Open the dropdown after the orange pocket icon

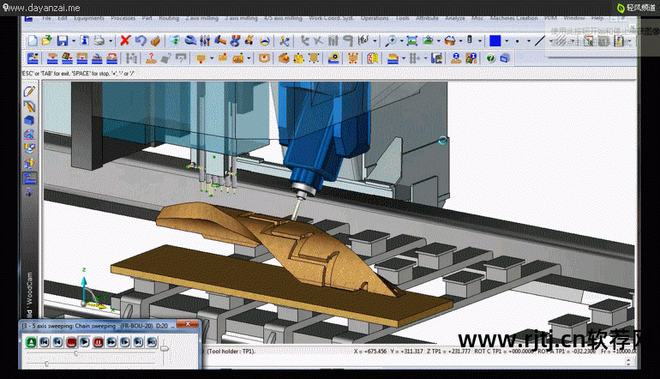212,58
